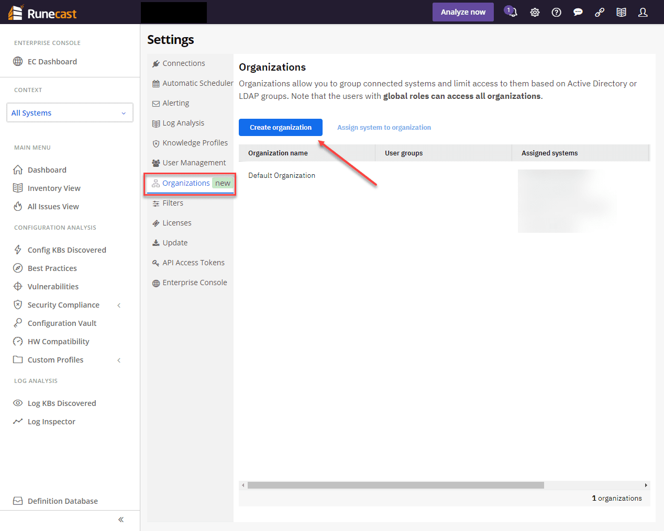Open the knowledge book icon in header
Image resolution: width=664 pixels, height=531 pixels.
click(x=621, y=12)
